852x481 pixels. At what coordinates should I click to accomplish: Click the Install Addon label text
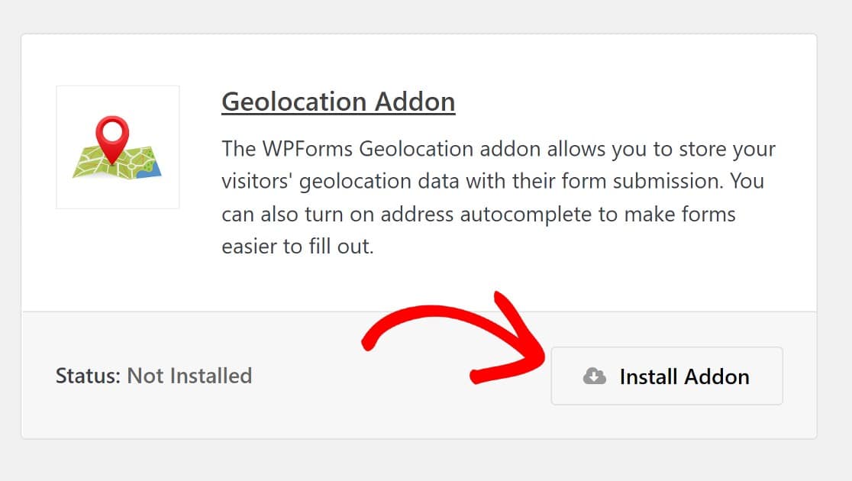click(x=685, y=376)
